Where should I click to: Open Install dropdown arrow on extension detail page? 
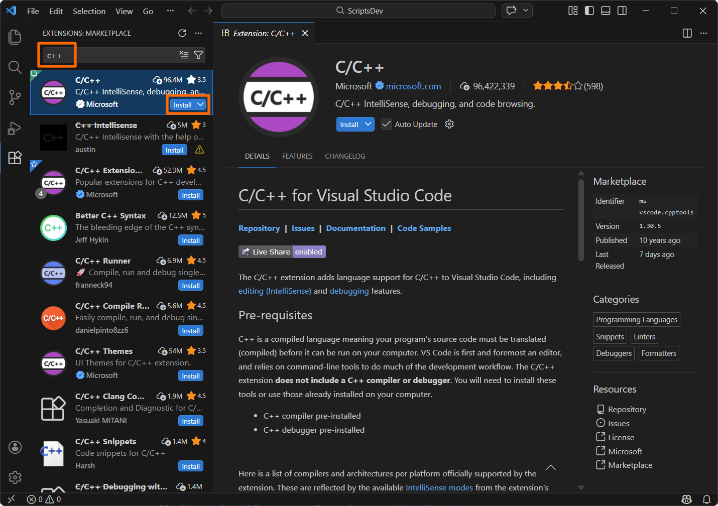(369, 124)
